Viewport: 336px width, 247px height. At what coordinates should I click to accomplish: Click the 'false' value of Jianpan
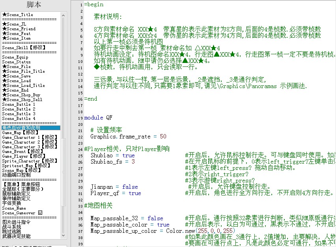[x=130, y=187]
